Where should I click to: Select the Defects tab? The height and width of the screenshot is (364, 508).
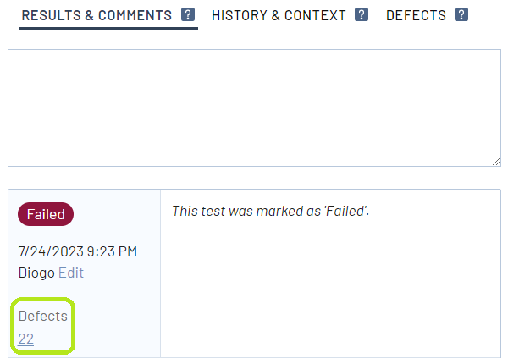pos(416,15)
